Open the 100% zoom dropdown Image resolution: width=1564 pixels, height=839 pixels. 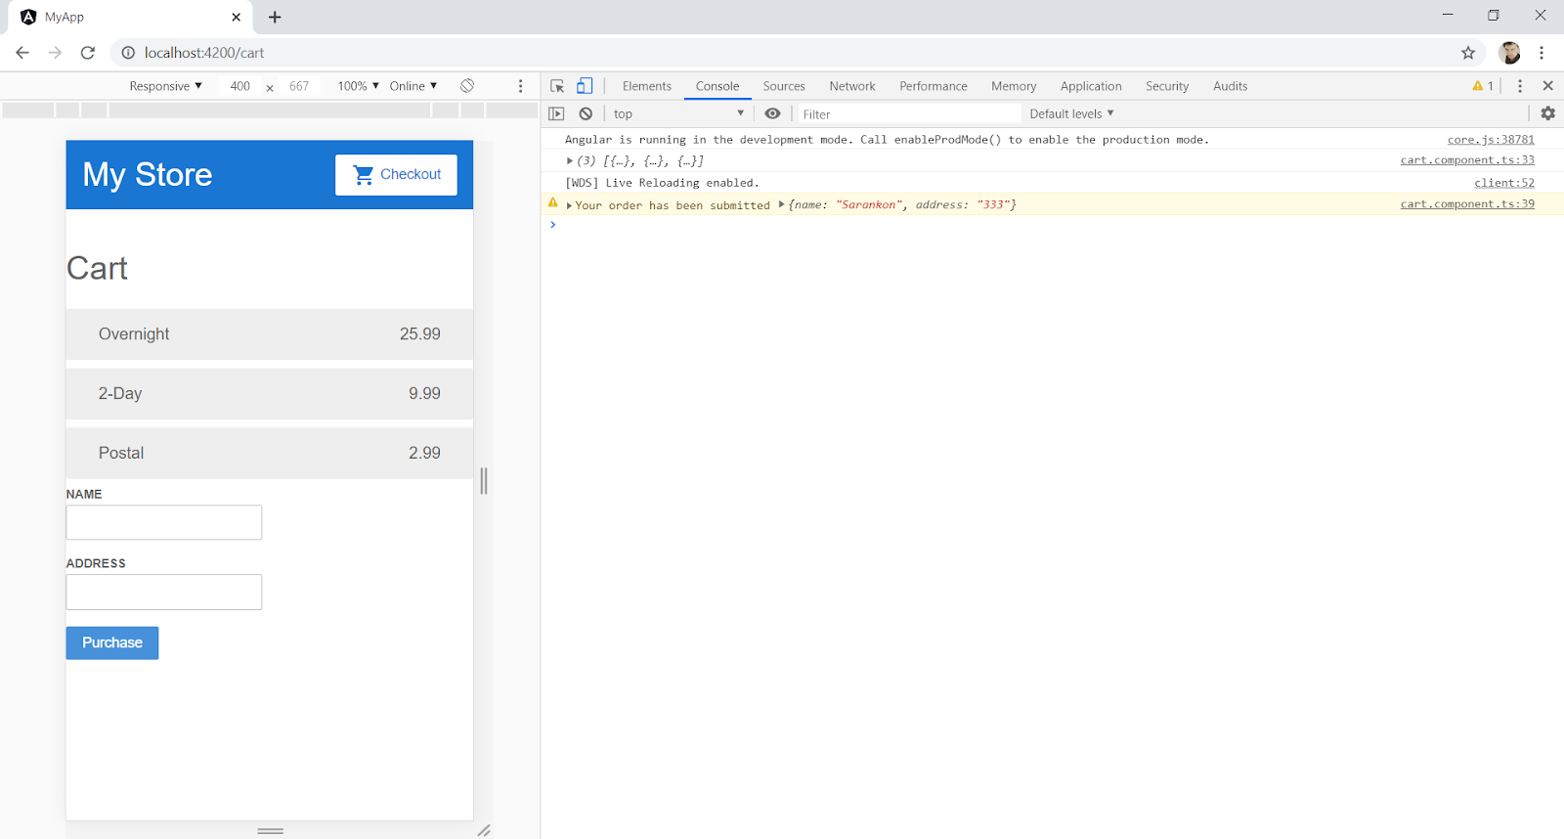358,86
